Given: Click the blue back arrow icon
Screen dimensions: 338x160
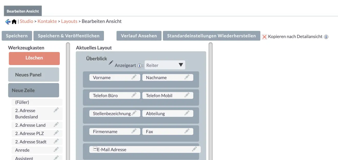Looking at the screenshot, I should pos(7,22).
